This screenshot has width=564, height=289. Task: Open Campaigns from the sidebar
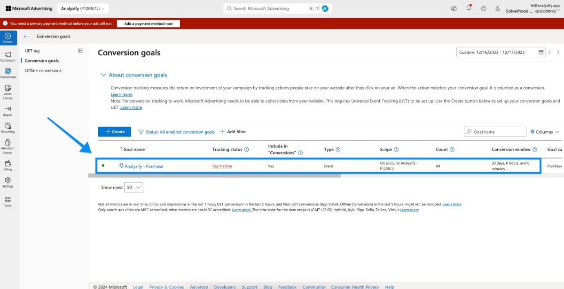coord(8,57)
